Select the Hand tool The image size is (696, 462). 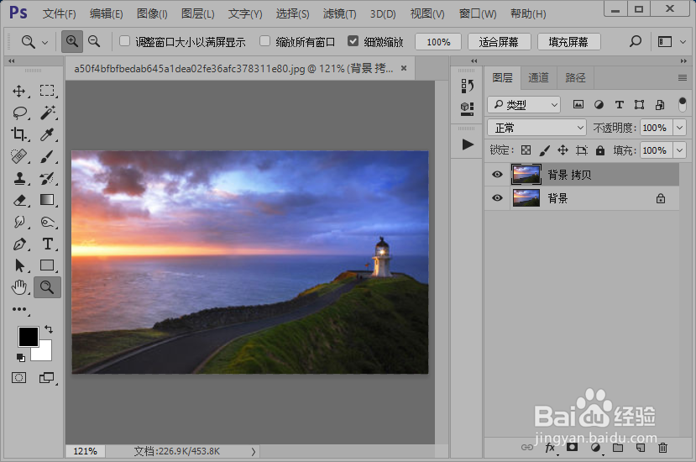tap(19, 287)
